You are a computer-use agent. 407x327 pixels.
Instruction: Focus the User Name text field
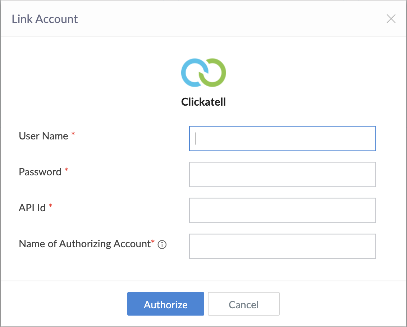[x=282, y=138]
